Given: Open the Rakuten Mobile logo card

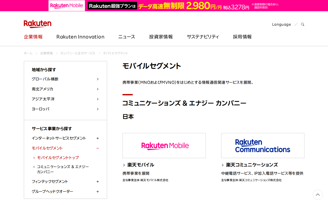Looking at the screenshot, I should (x=164, y=146).
